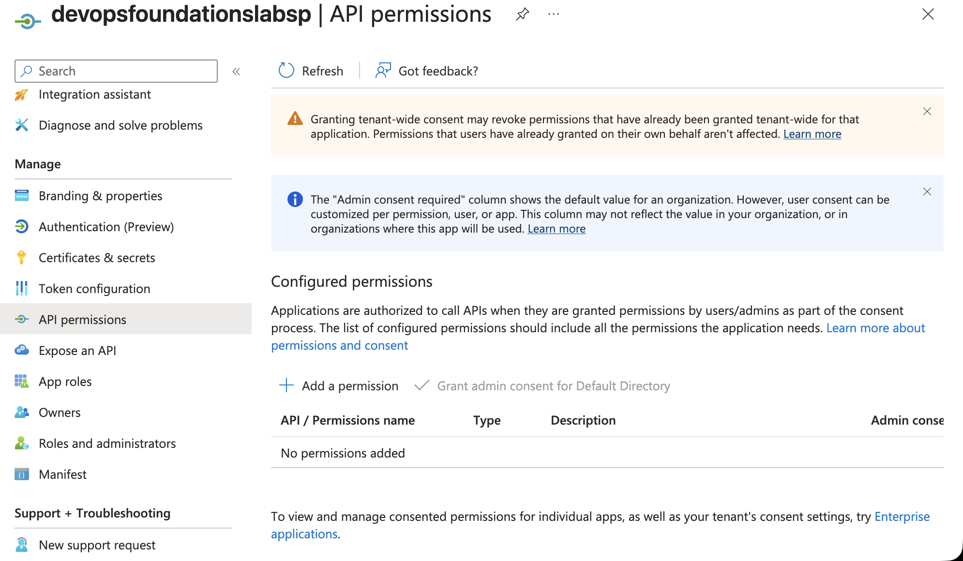Click the Admin consent column header

[x=907, y=420]
